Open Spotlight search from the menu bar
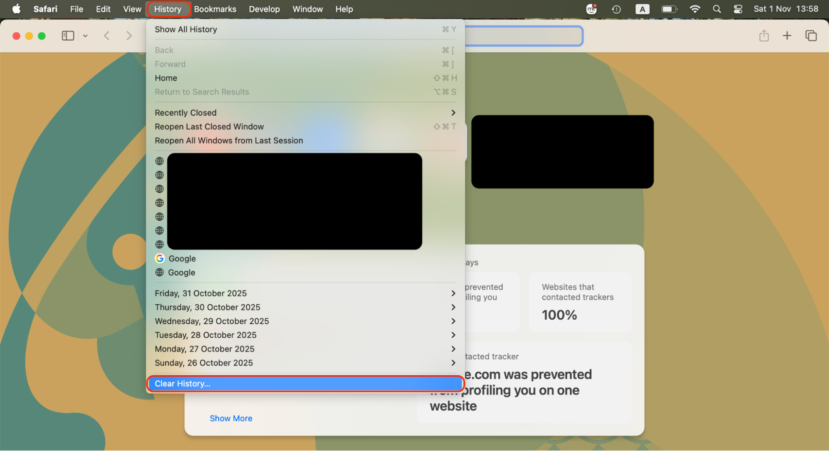 click(717, 9)
